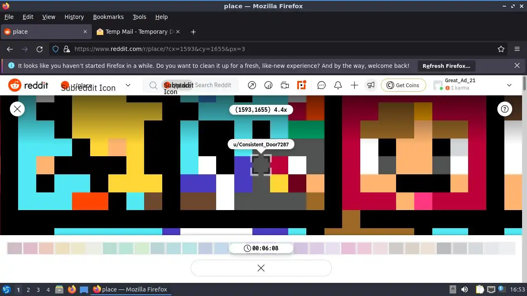Open the Popular feed arrow icon
Image resolution: width=527 pixels, height=296 pixels.
(252, 85)
